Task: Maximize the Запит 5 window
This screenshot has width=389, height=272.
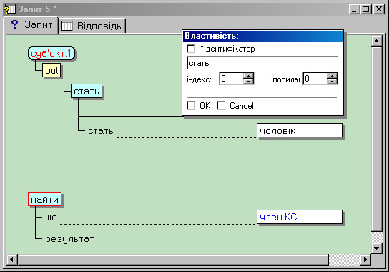Action: [x=365, y=9]
